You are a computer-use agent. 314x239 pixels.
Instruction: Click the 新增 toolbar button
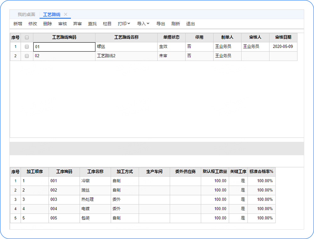coord(18,24)
